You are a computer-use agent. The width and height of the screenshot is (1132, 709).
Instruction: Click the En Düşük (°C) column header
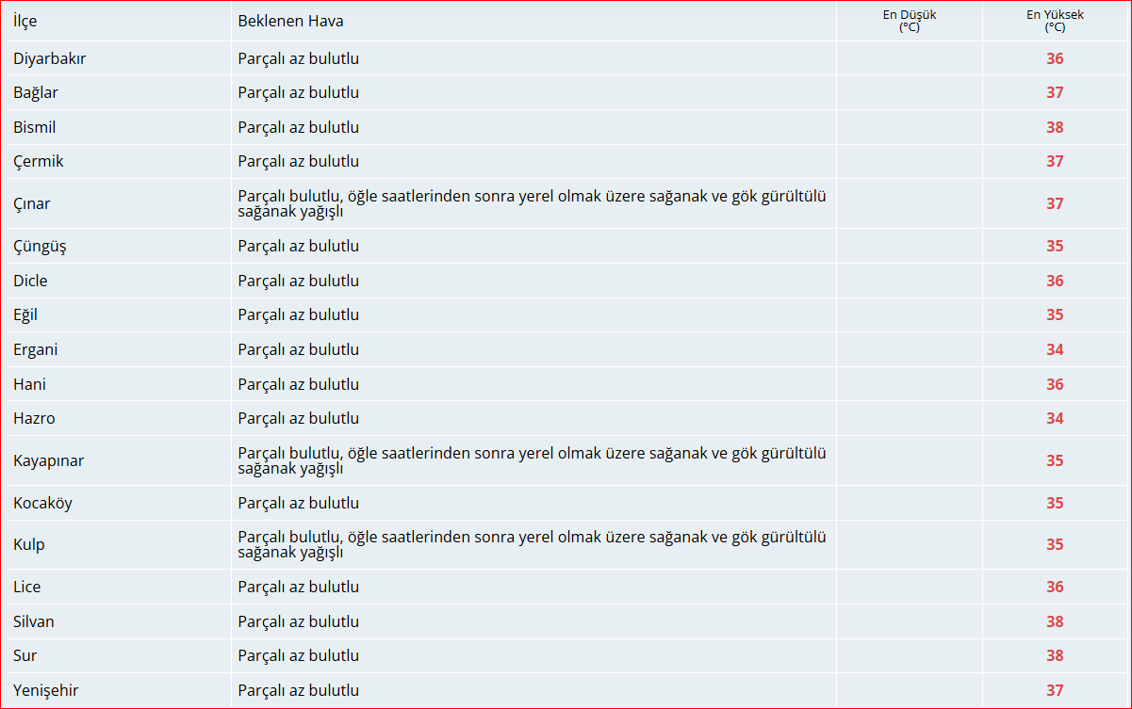pyautogui.click(x=907, y=21)
